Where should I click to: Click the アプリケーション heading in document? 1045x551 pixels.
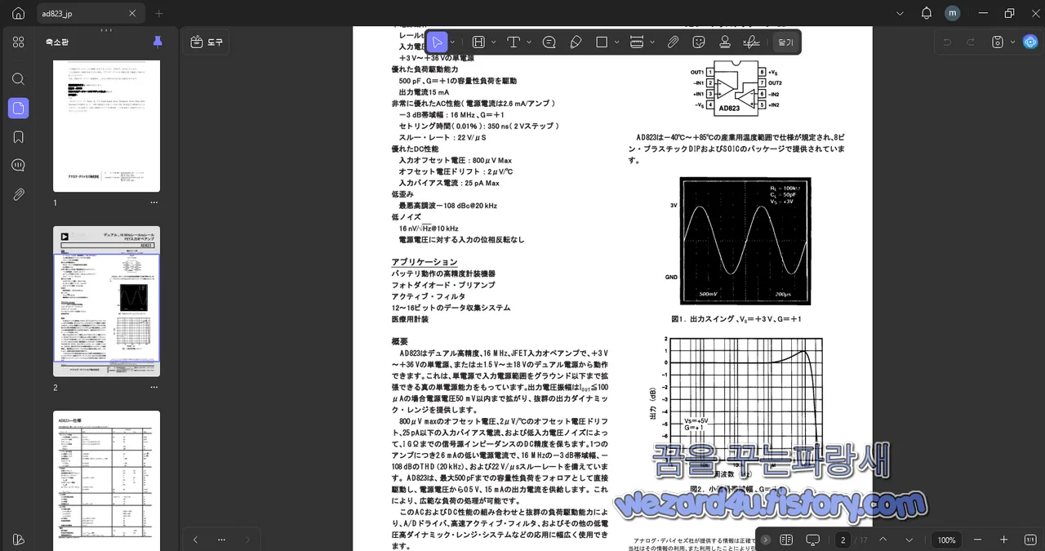[424, 262]
